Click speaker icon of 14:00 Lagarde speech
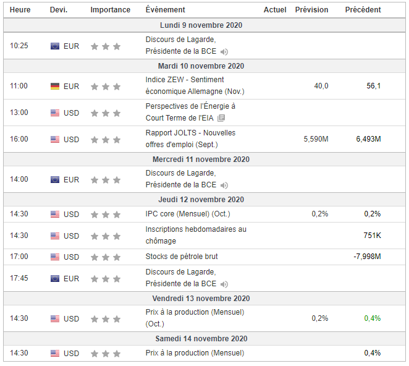409x366 pixels. [x=224, y=185]
